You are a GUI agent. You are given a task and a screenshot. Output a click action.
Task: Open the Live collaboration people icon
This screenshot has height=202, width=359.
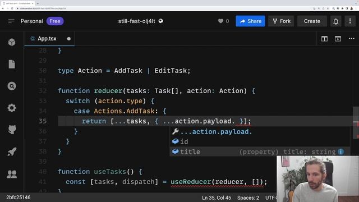coord(12,175)
